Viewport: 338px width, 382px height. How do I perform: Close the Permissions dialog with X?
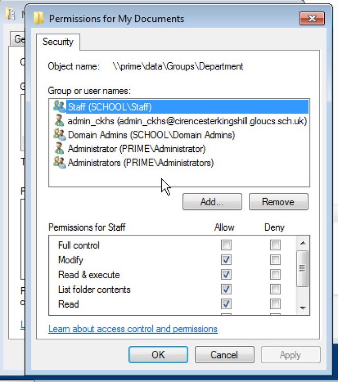(x=312, y=18)
